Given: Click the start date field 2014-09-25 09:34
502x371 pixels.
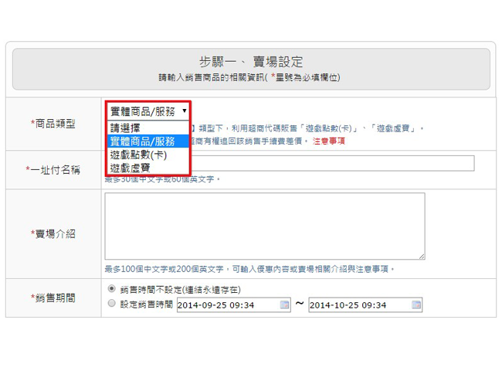Looking at the screenshot, I should (227, 305).
